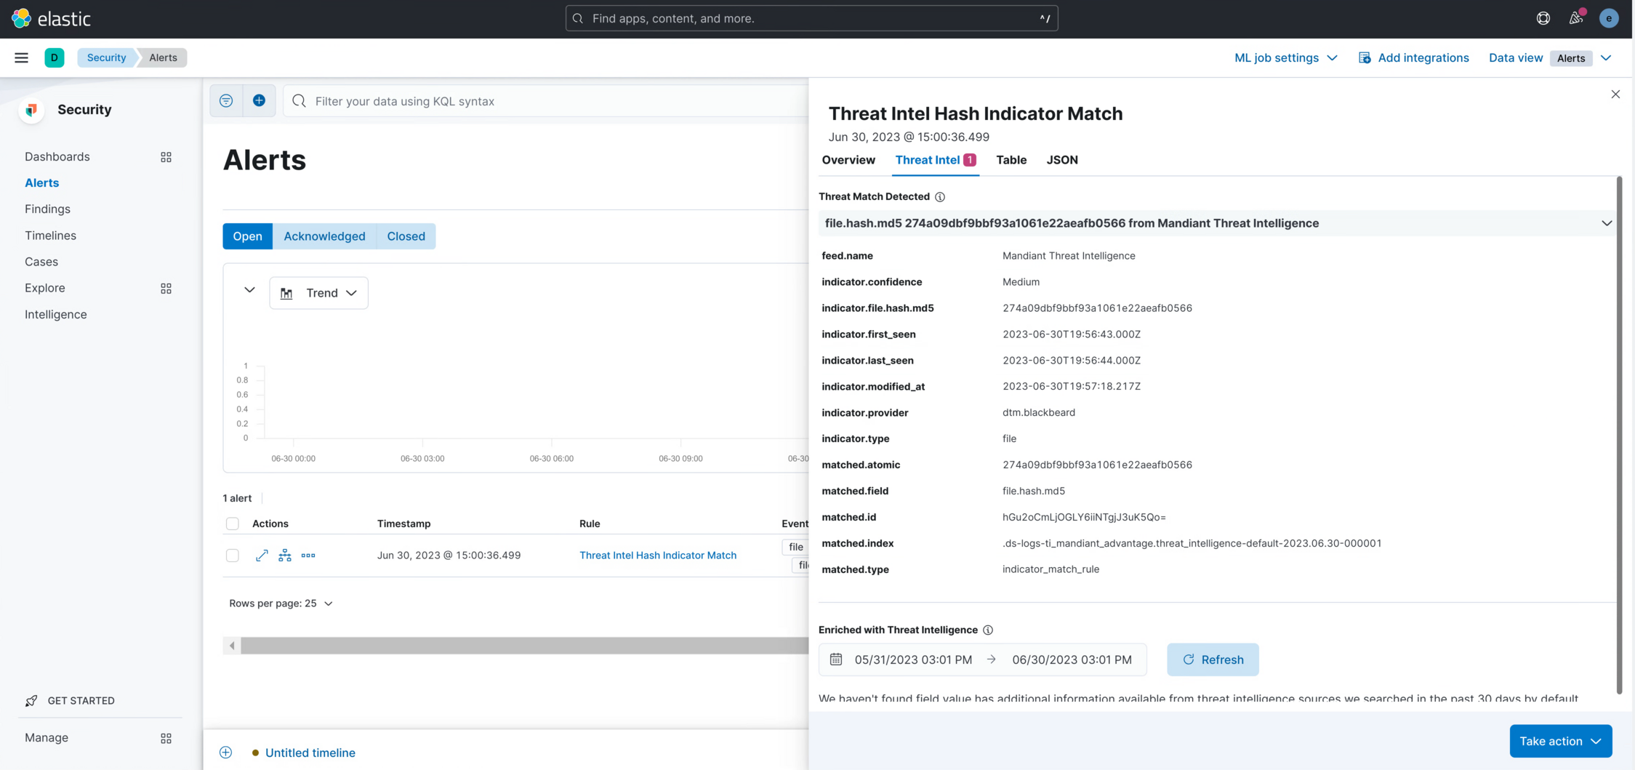Expand alert details with arrows icon
The width and height of the screenshot is (1635, 770).
(262, 556)
